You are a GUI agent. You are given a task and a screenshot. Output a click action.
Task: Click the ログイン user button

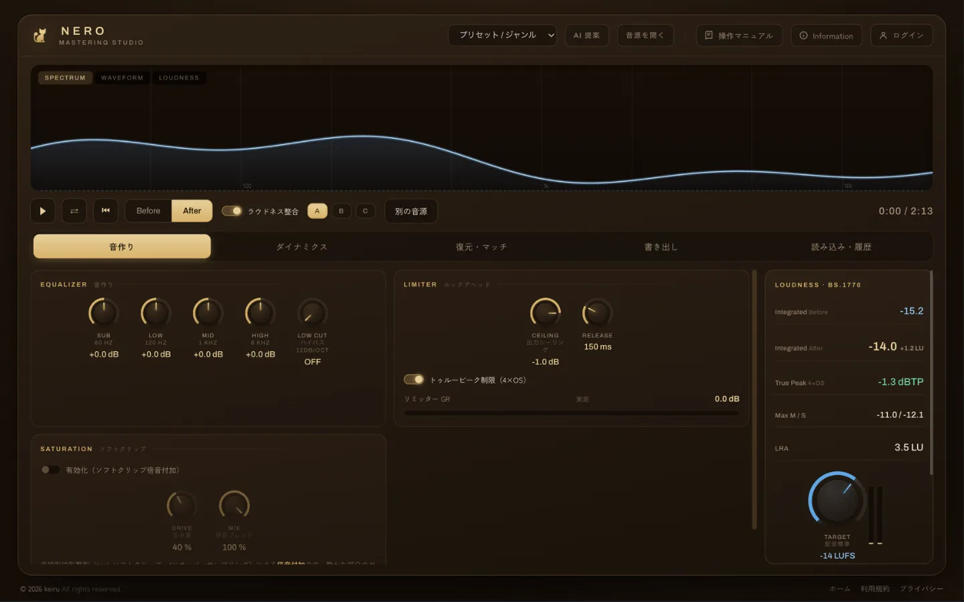901,35
